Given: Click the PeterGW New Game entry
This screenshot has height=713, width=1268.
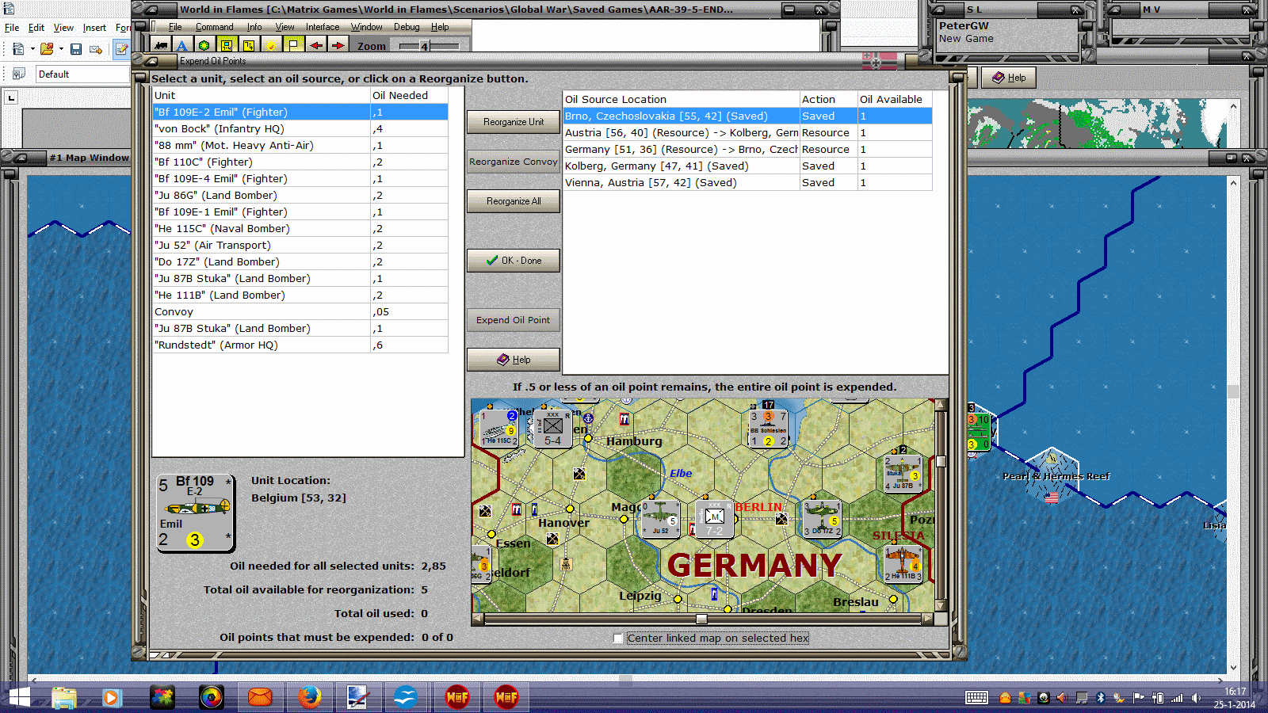Looking at the screenshot, I should [x=1006, y=32].
